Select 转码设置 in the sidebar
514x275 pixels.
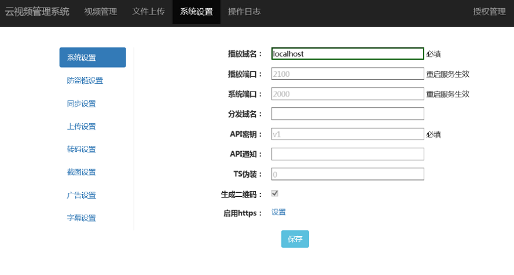81,149
